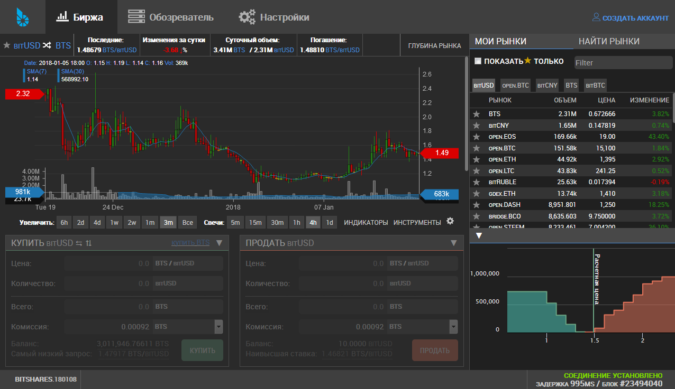
Task: Open Инструменты dropdown
Action: coord(417,223)
